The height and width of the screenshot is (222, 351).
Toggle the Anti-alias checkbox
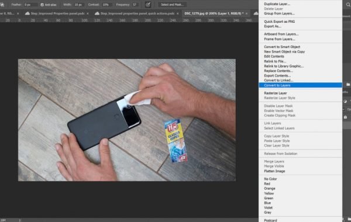42,5
